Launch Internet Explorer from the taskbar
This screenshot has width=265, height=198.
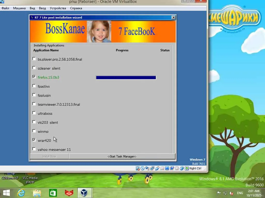tap(21, 193)
